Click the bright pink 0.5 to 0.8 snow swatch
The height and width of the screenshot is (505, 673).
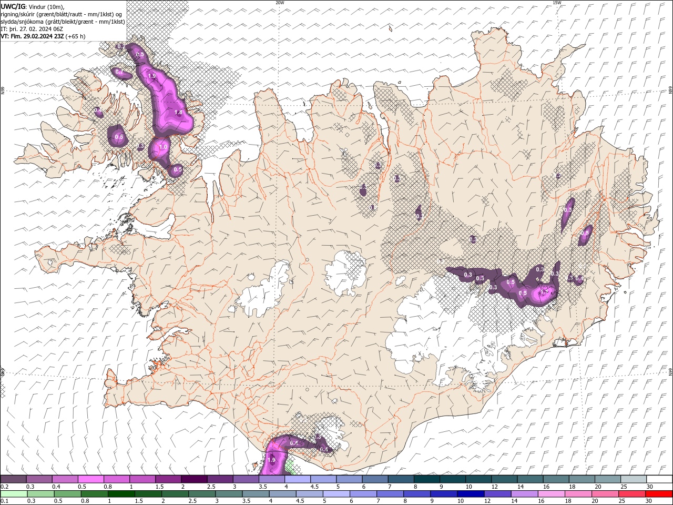click(90, 479)
